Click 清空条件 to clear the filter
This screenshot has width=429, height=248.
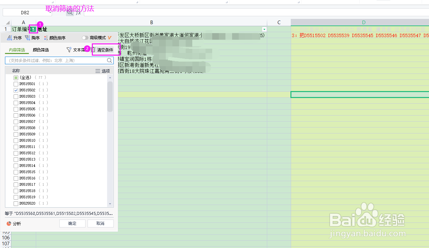click(102, 50)
